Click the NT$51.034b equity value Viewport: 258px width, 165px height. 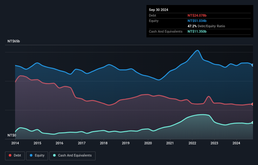click(197, 21)
